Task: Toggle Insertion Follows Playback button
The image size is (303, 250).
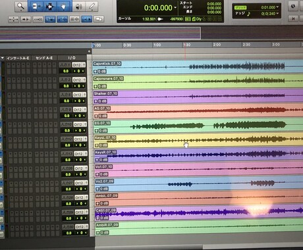Action: 86,19
